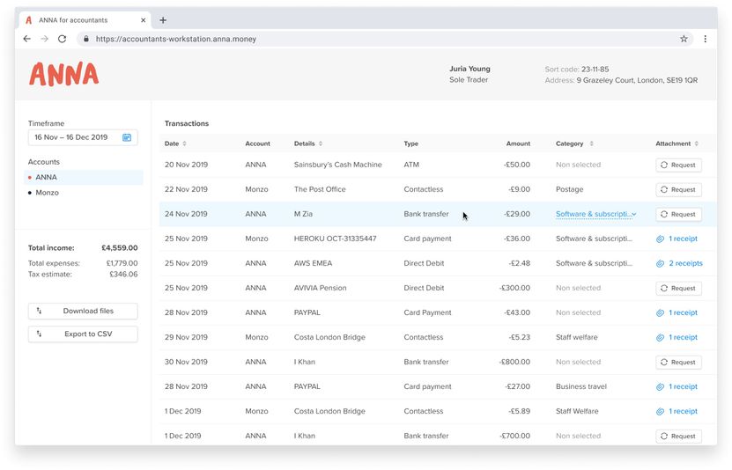The image size is (732, 470).
Task: Open the 2 receipts link for AWS EMEA
Action: (x=684, y=263)
